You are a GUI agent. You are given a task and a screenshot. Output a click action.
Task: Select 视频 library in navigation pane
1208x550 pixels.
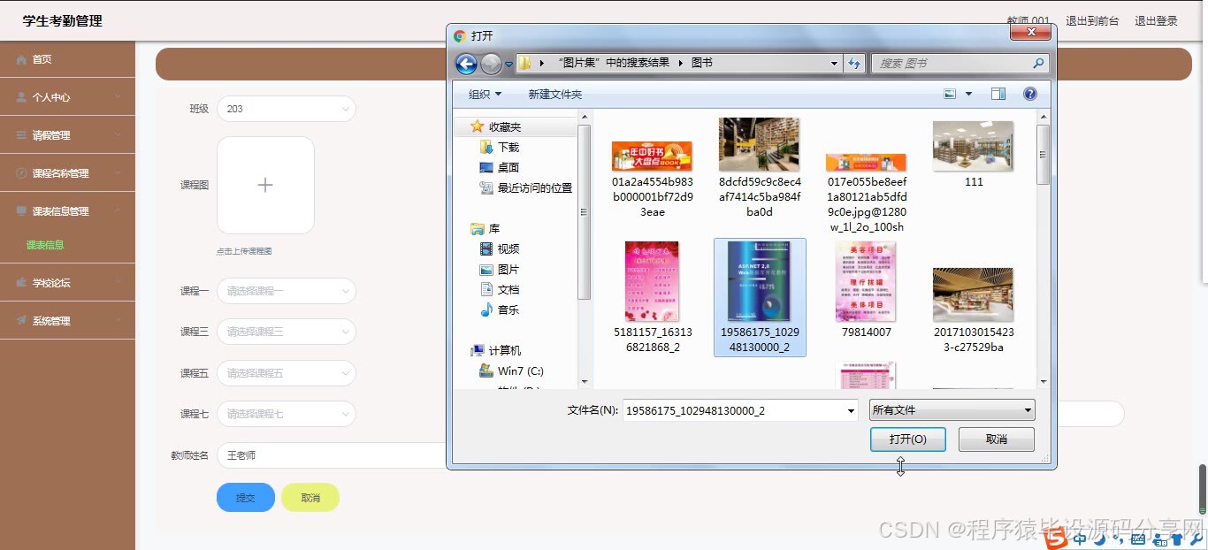[500, 248]
